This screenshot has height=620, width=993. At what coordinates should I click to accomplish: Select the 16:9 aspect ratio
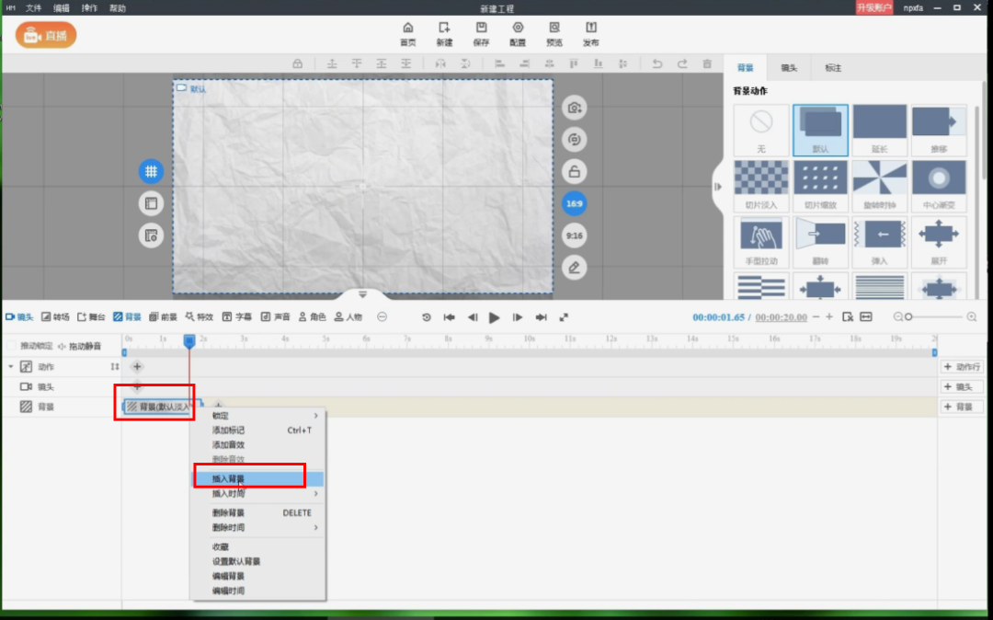pos(574,203)
